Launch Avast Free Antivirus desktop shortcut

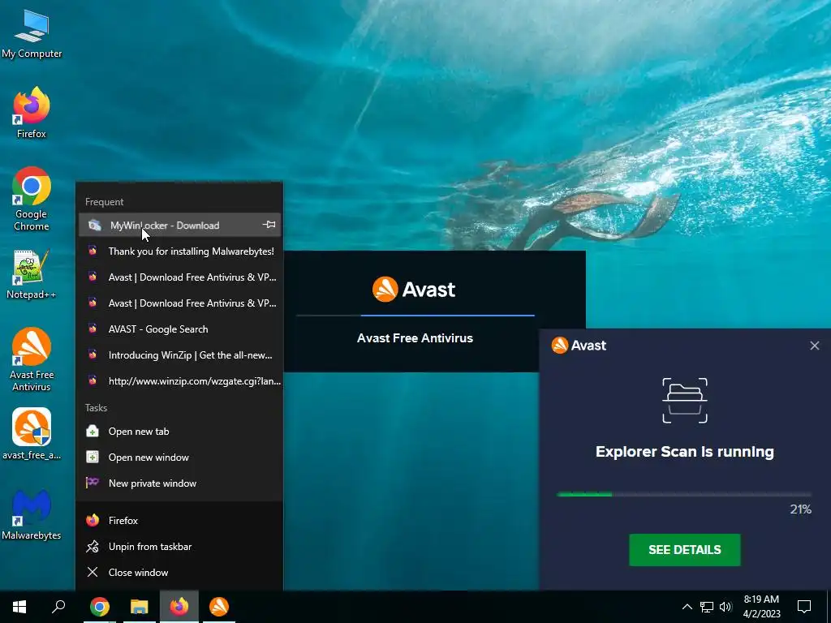point(32,359)
